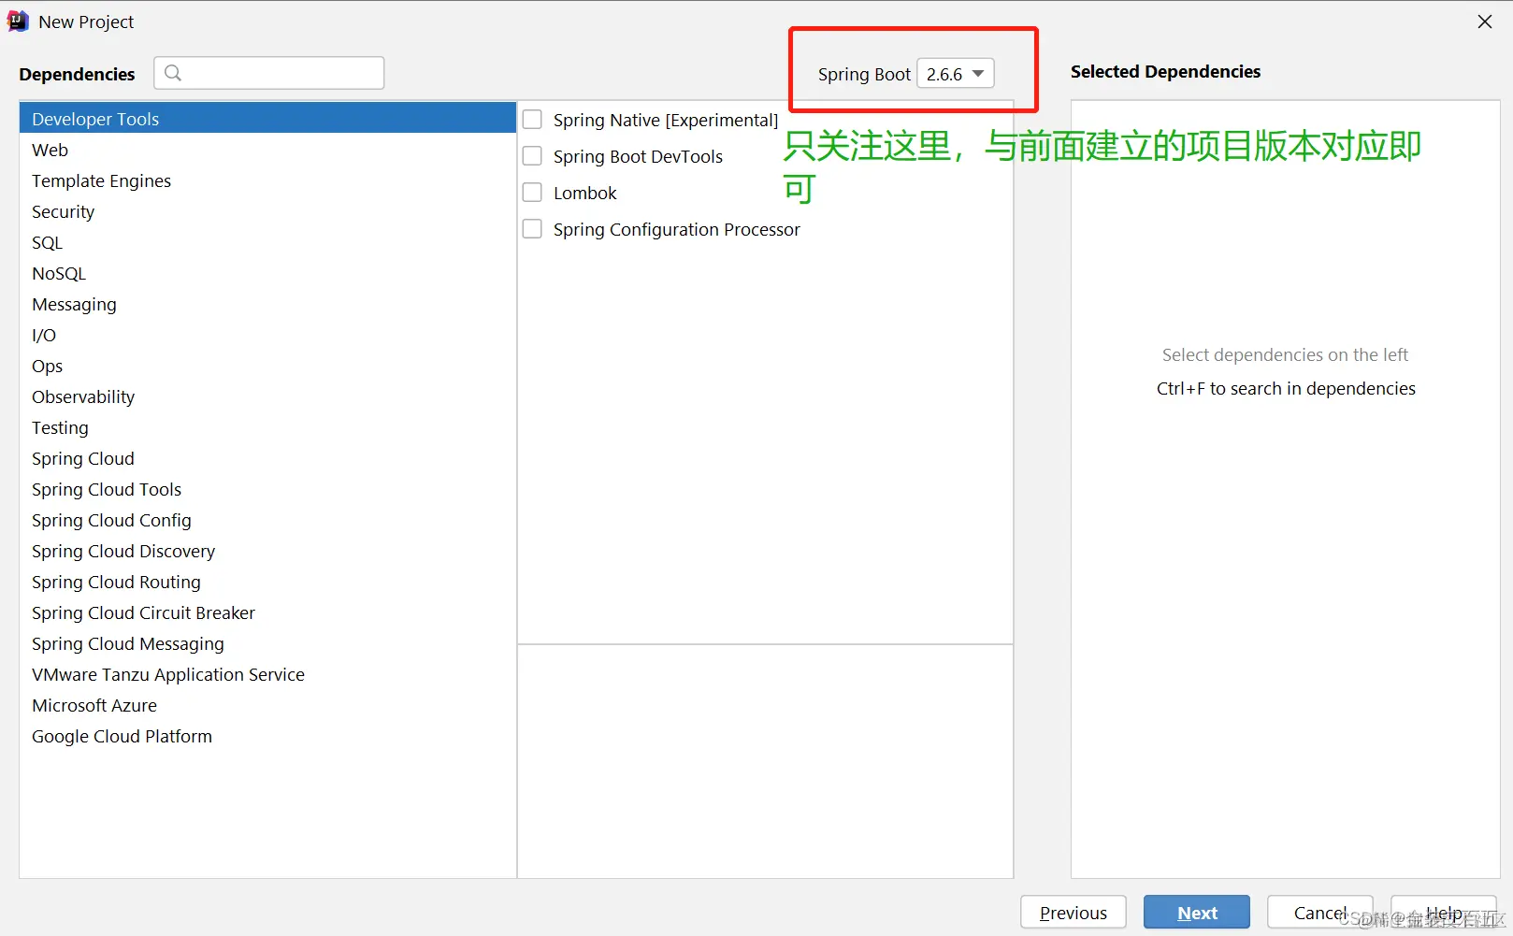Choose the Spring Cloud Tools category
Screen dimensions: 1513x936
[267, 489]
